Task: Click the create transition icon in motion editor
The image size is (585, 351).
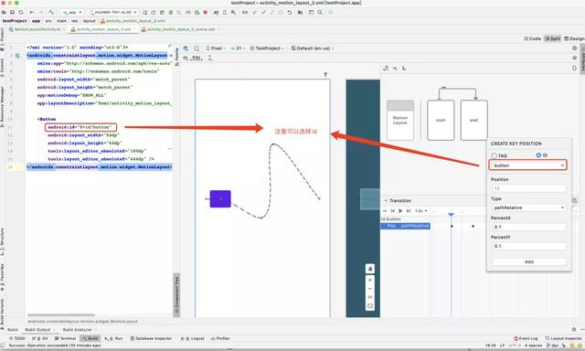Action: pos(395,69)
